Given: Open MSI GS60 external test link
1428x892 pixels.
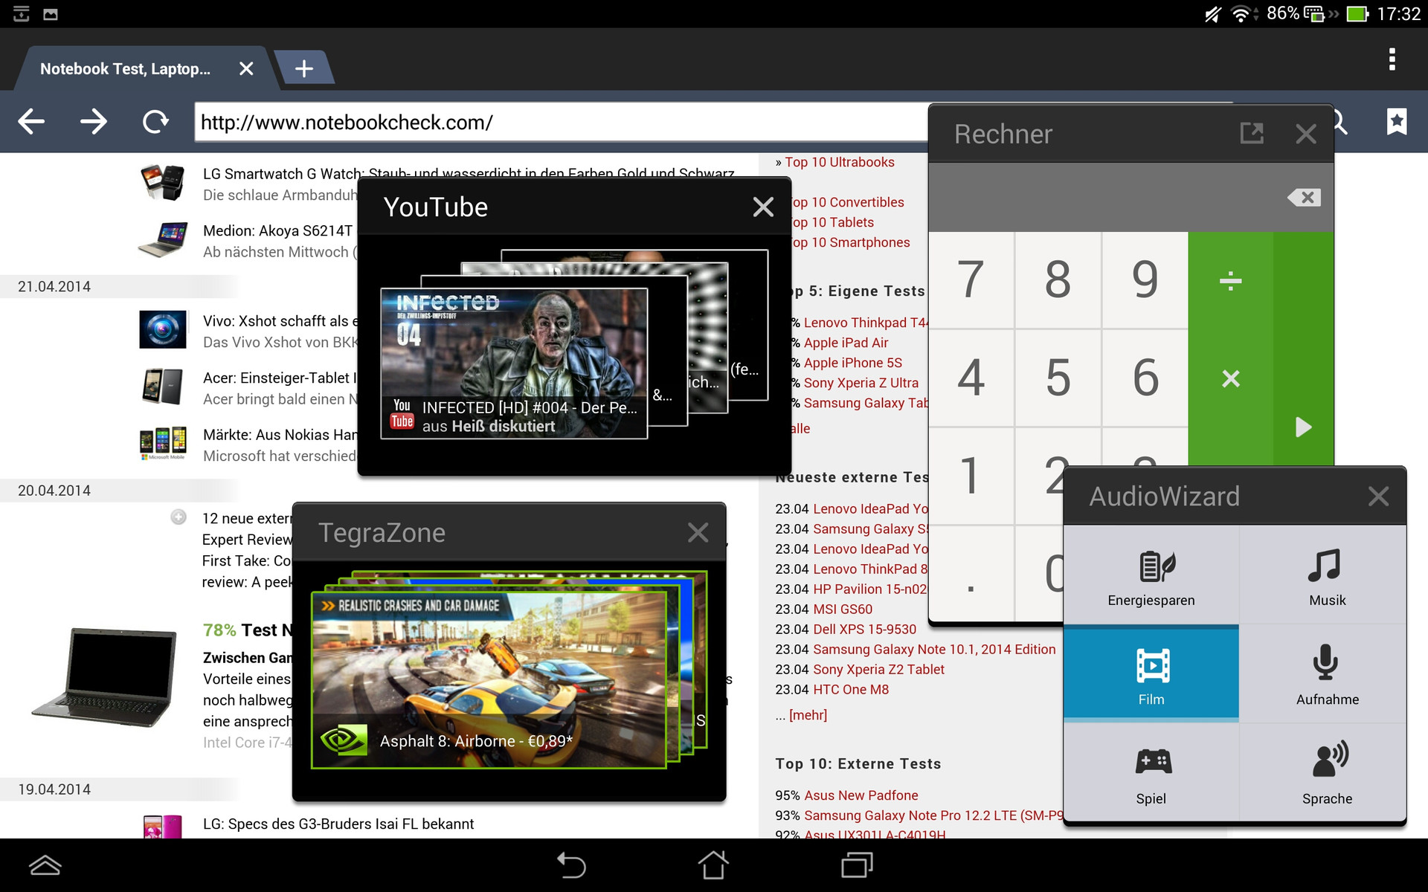Looking at the screenshot, I should pos(843,609).
